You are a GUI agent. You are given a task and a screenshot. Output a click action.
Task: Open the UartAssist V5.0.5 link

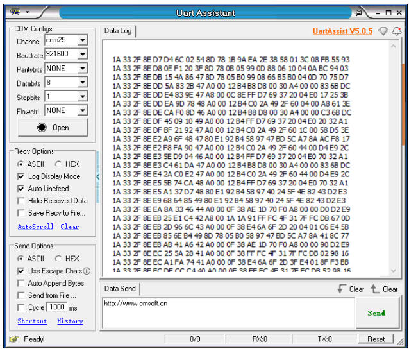[x=342, y=31]
